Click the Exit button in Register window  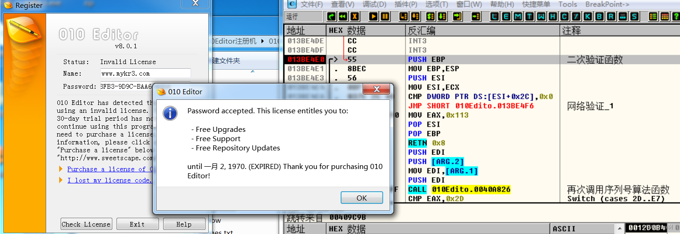[137, 224]
